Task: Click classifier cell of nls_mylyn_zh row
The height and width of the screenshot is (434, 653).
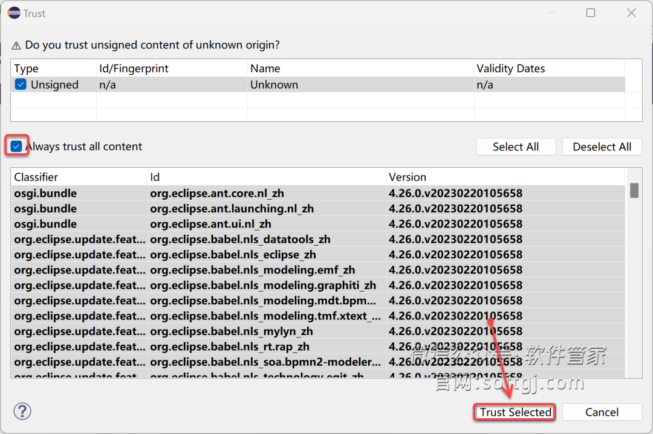Action: tap(80, 332)
